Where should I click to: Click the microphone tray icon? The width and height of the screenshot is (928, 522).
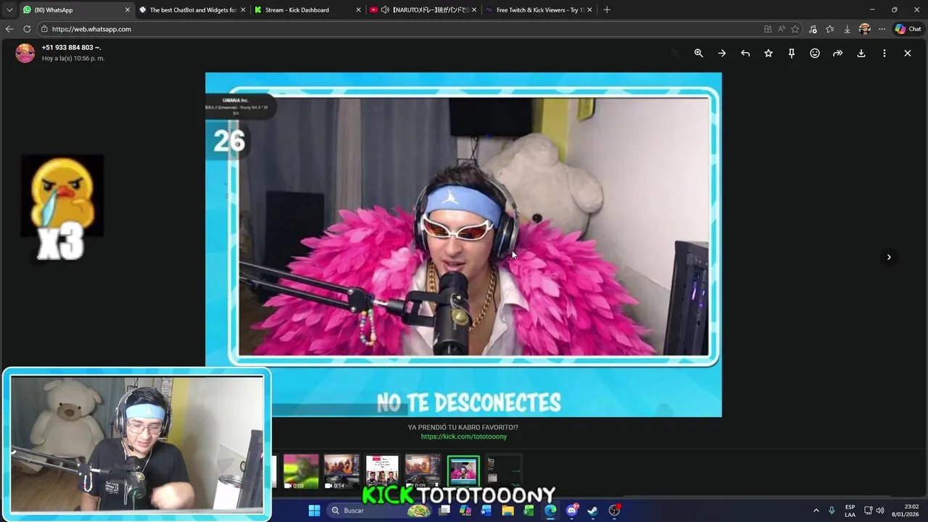point(832,510)
